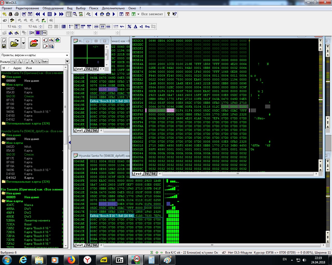
Task: Toggle the 16-bit data width button
Action: click(77, 26)
